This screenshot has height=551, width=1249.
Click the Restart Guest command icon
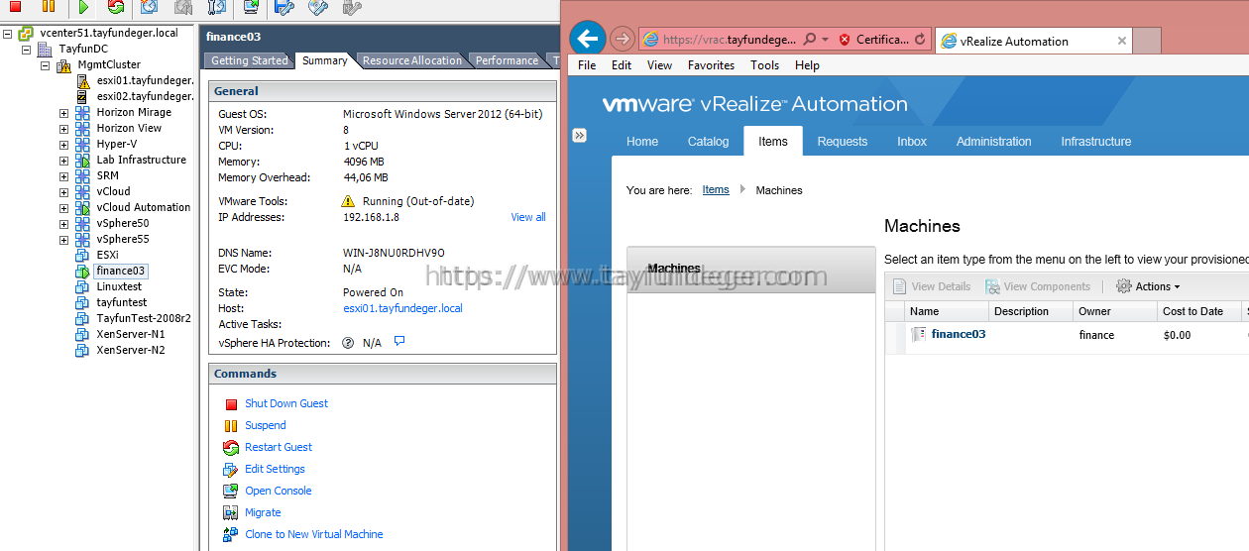pos(231,448)
